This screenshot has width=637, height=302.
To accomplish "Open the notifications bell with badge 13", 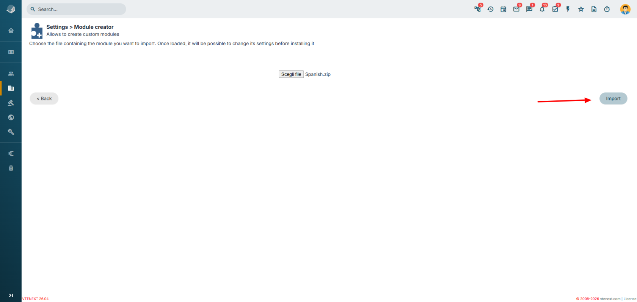I will (x=542, y=9).
